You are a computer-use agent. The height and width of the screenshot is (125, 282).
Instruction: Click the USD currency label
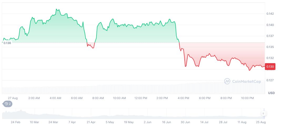click(x=271, y=93)
